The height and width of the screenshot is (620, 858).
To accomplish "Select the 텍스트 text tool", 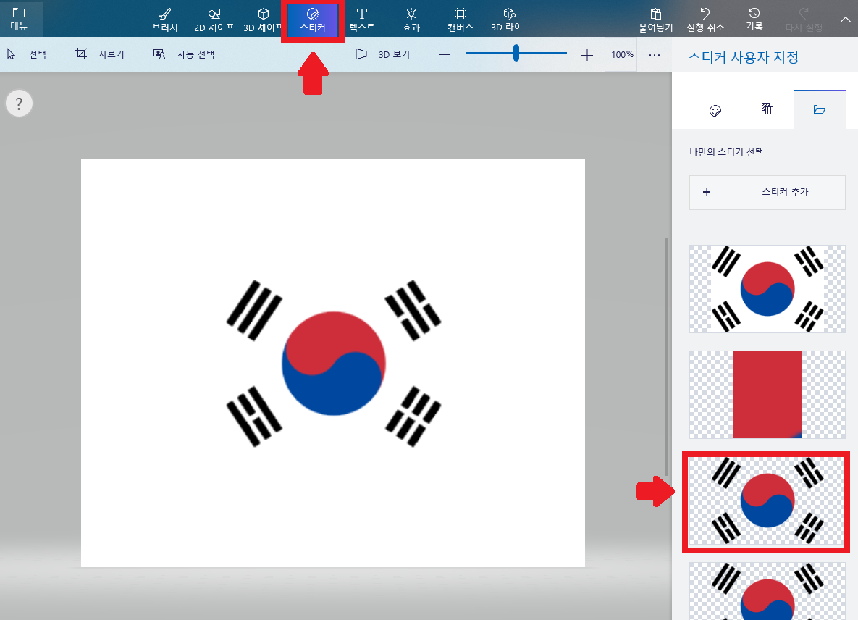I will (362, 20).
